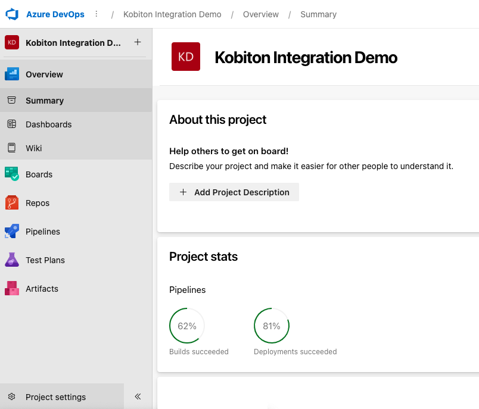This screenshot has width=479, height=409.
Task: Click the Repos branch icon
Action: click(x=12, y=202)
